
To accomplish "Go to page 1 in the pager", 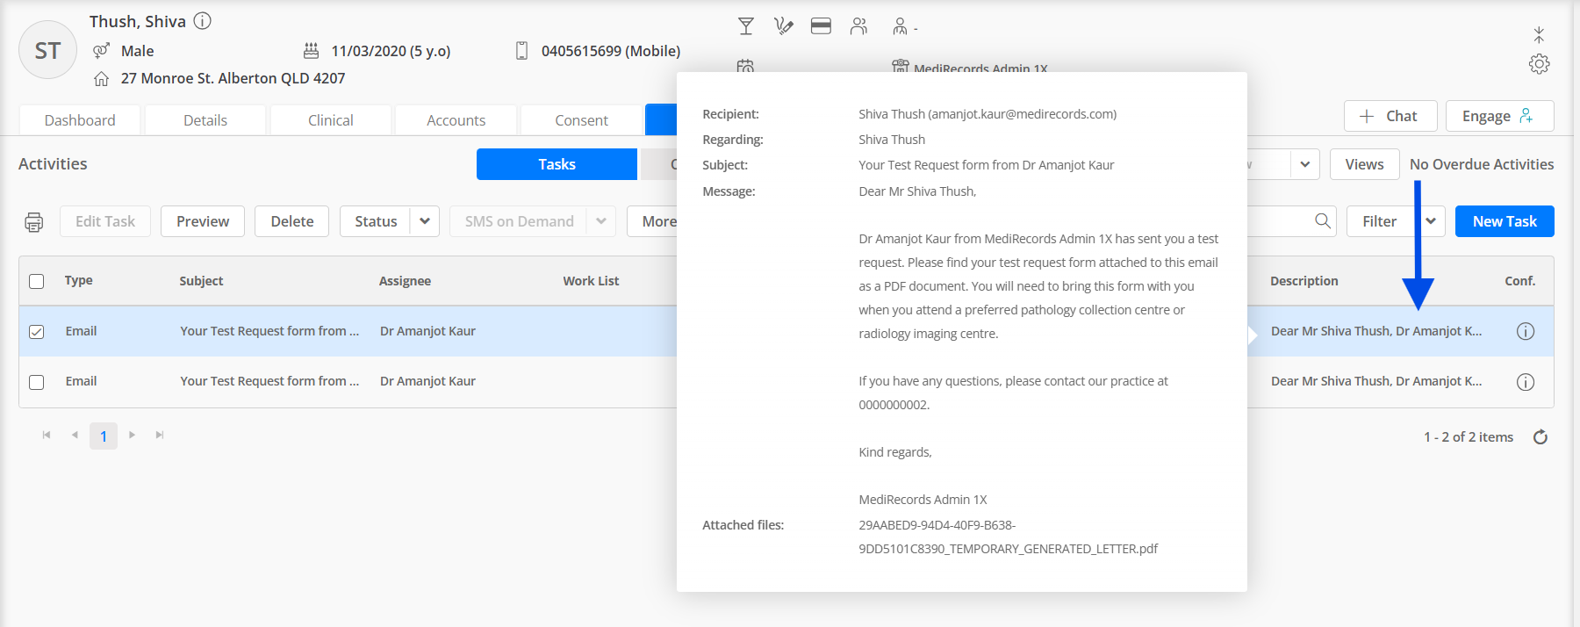I will [104, 436].
